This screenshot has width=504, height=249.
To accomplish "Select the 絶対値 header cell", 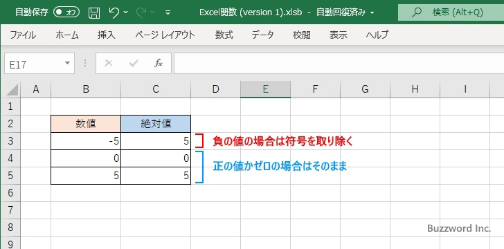I will click(x=156, y=124).
